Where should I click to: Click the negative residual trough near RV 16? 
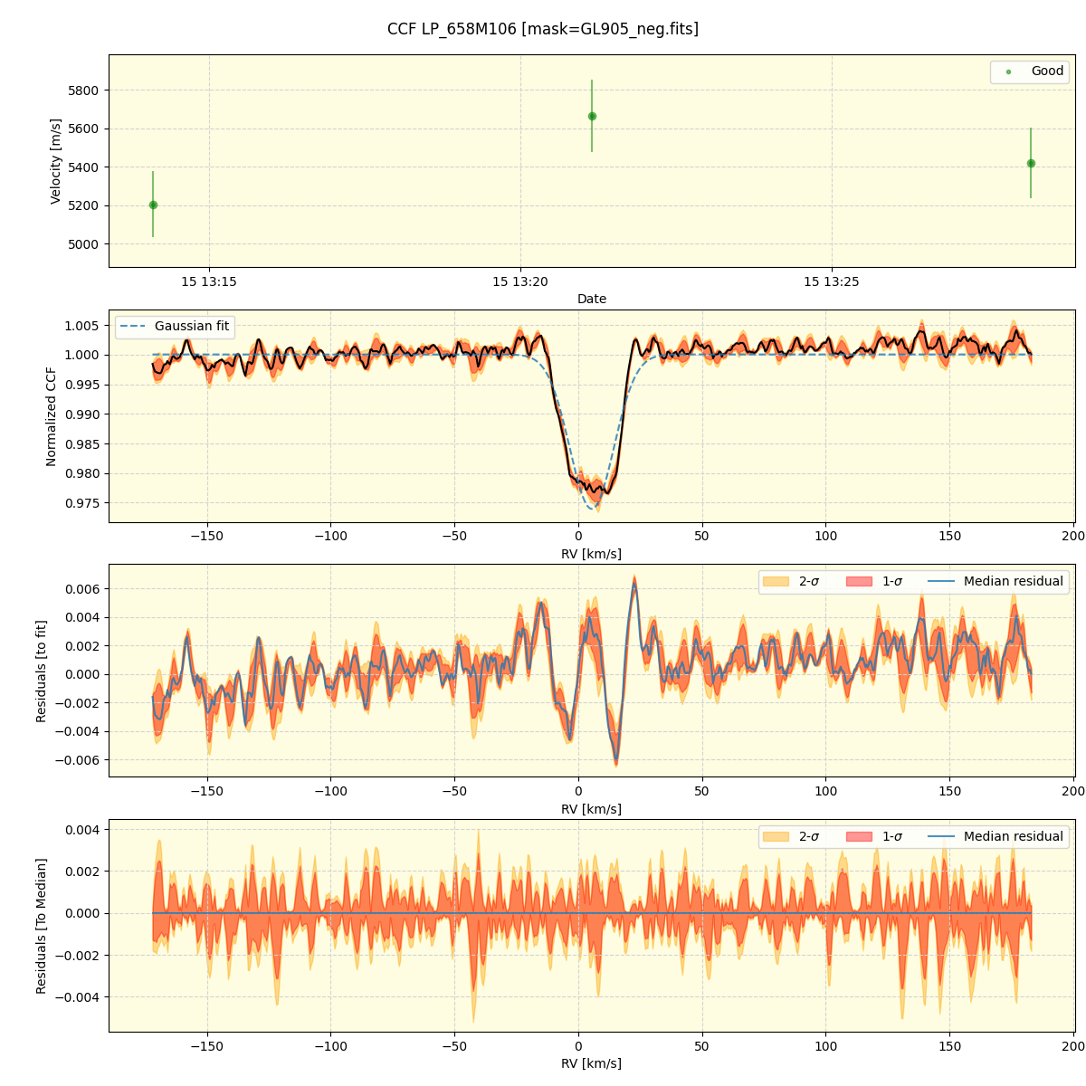click(617, 759)
